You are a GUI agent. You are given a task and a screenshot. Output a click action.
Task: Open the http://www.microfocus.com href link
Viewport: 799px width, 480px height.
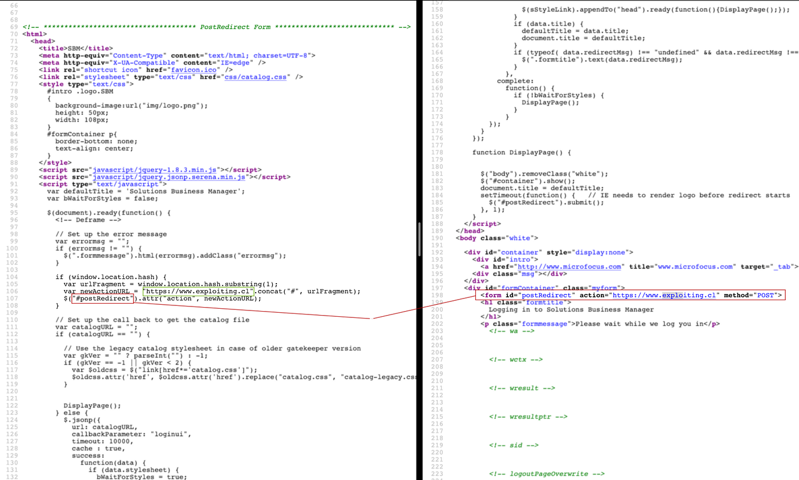coord(571,267)
